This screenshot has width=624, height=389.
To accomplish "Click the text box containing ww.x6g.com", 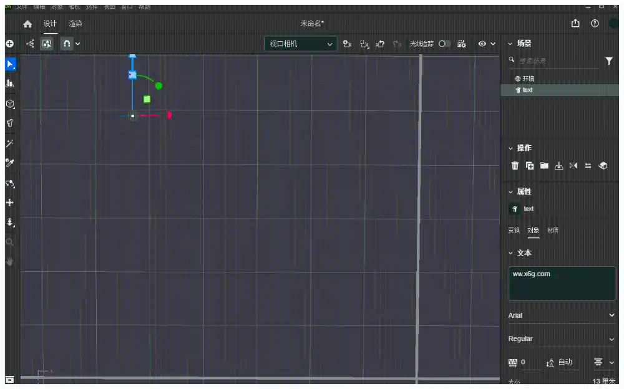I will point(562,283).
